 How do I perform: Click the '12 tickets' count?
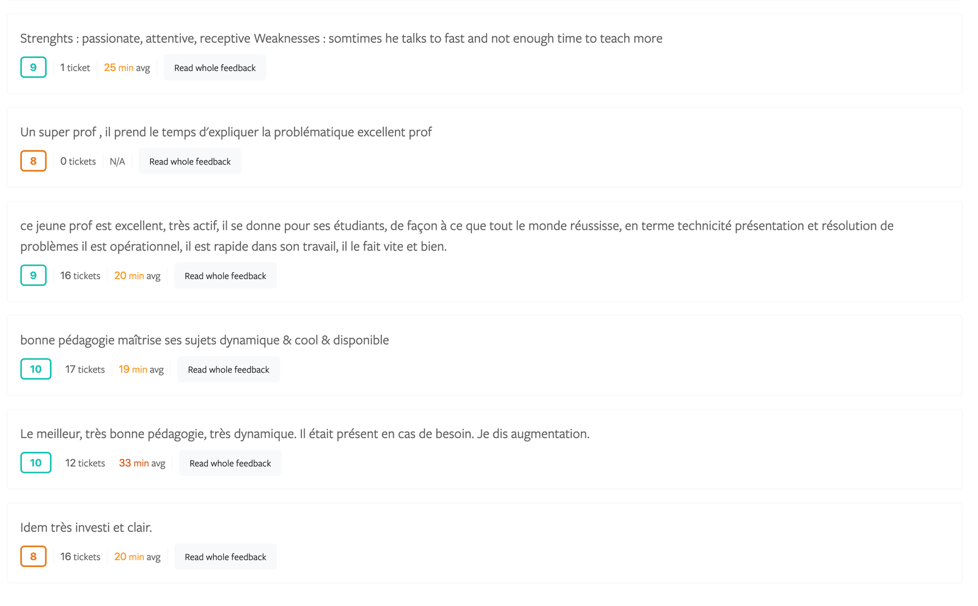(x=85, y=463)
